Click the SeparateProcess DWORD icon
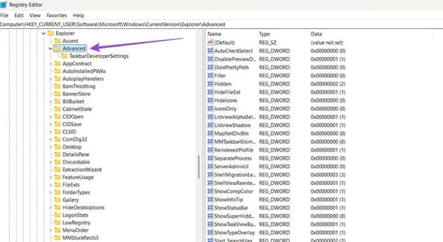 (210, 158)
